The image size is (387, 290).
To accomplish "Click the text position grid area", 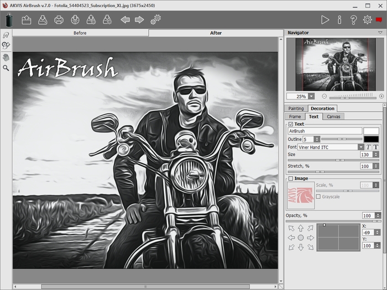I will click(338, 238).
